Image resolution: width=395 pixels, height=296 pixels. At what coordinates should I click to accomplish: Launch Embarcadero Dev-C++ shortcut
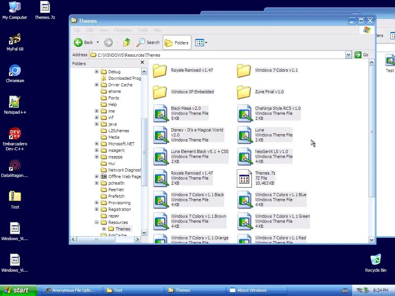(x=15, y=139)
